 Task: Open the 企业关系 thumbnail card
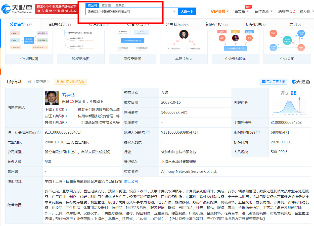[287, 47]
